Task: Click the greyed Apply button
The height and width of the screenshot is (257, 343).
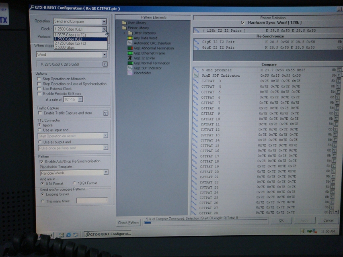Action: [x=304, y=220]
